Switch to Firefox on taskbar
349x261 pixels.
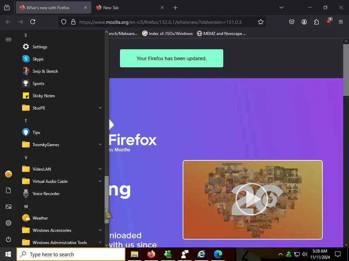pos(151,254)
